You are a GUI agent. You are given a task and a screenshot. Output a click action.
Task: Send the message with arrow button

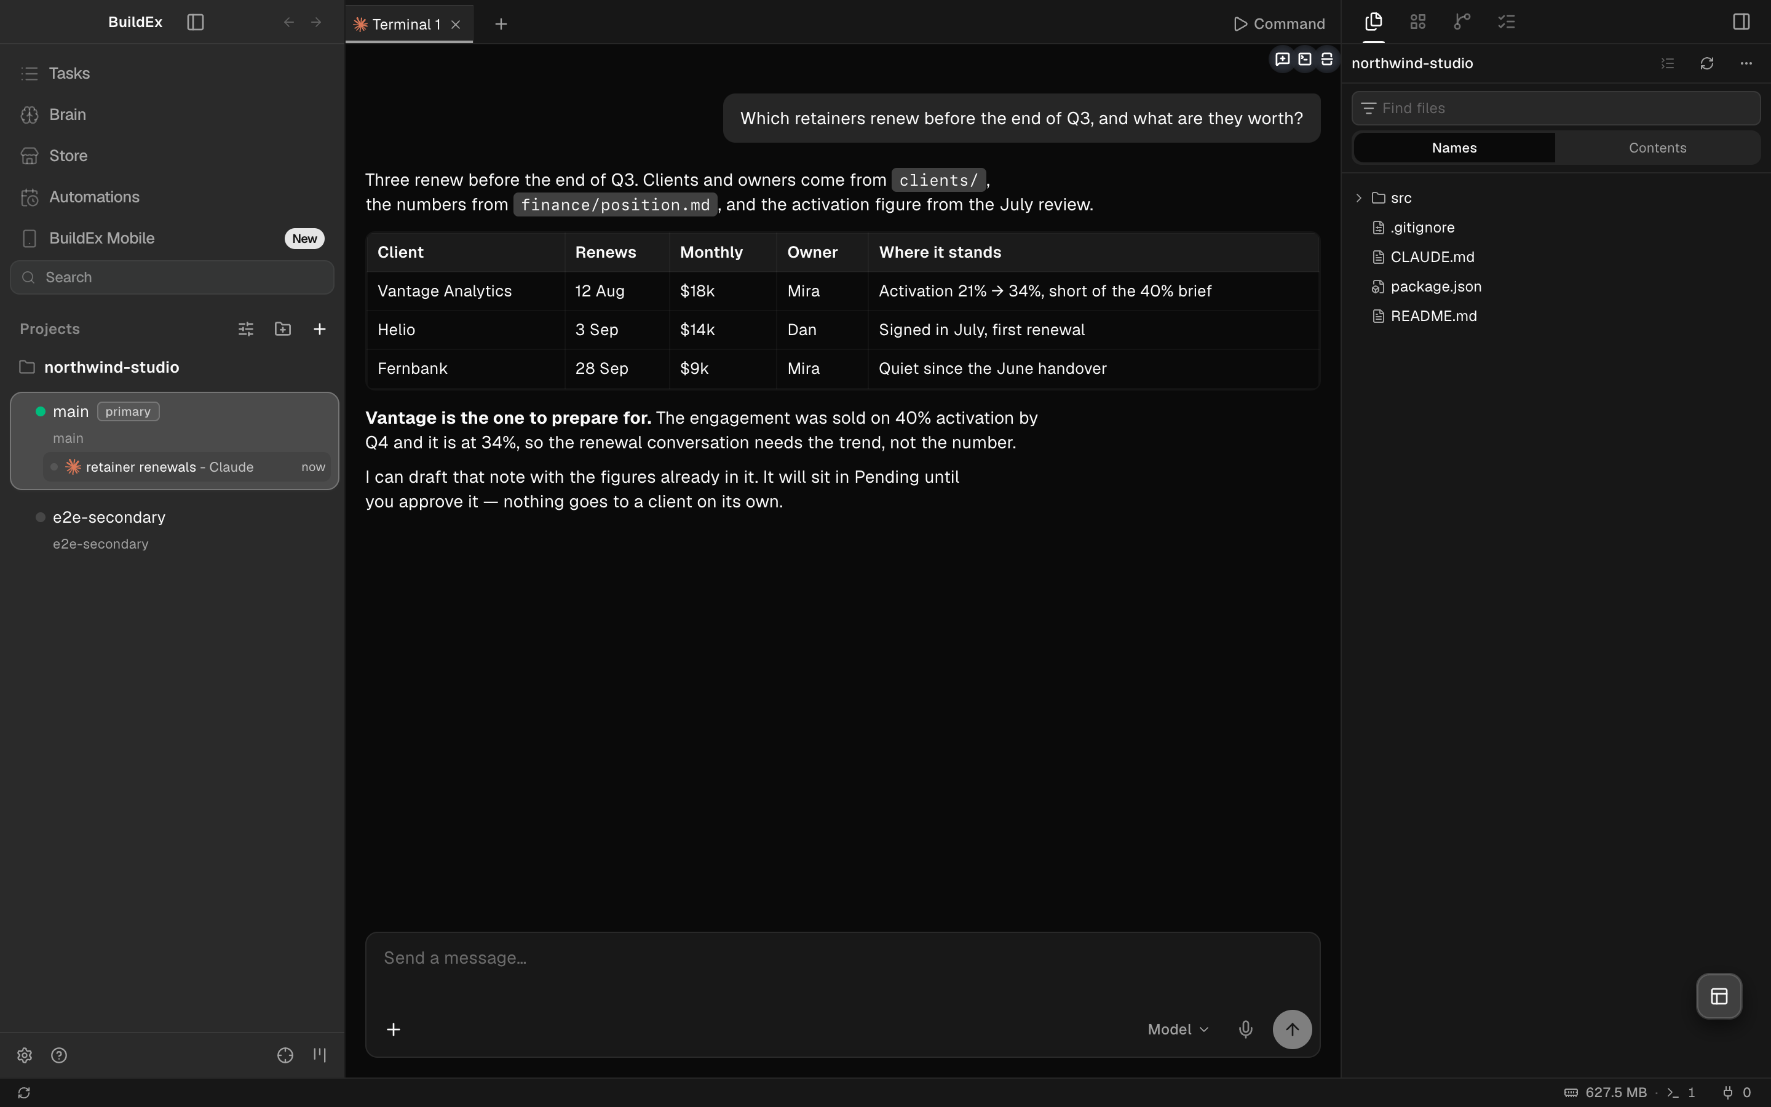tap(1293, 1030)
